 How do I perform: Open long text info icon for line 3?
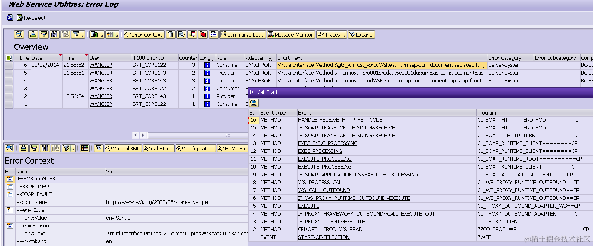click(207, 89)
